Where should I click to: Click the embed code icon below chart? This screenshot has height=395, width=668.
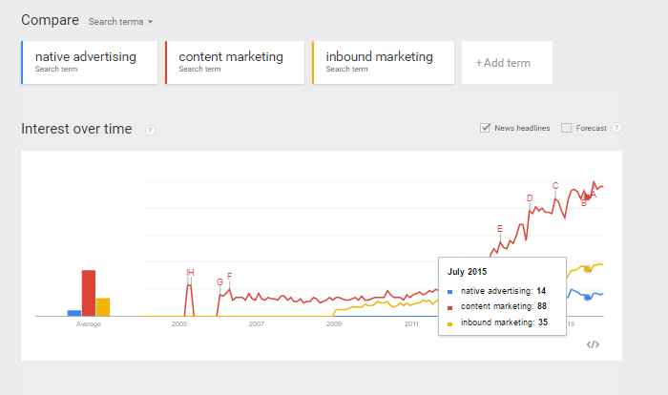593,344
